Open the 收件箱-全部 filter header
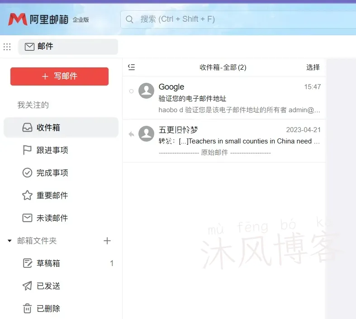Viewport: 356px width, 319px height. (223, 67)
